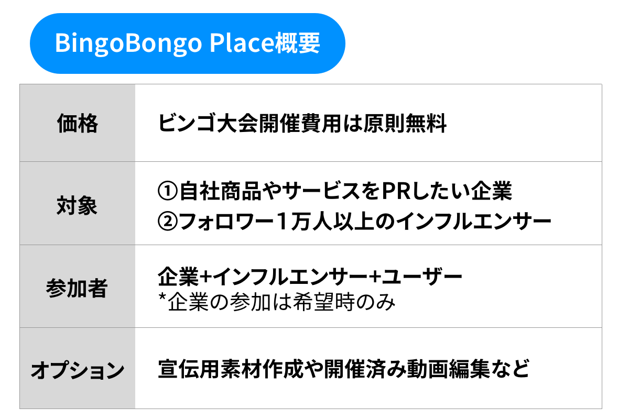Select the 対象 row header cell
The height and width of the screenshot is (419, 629).
(77, 205)
